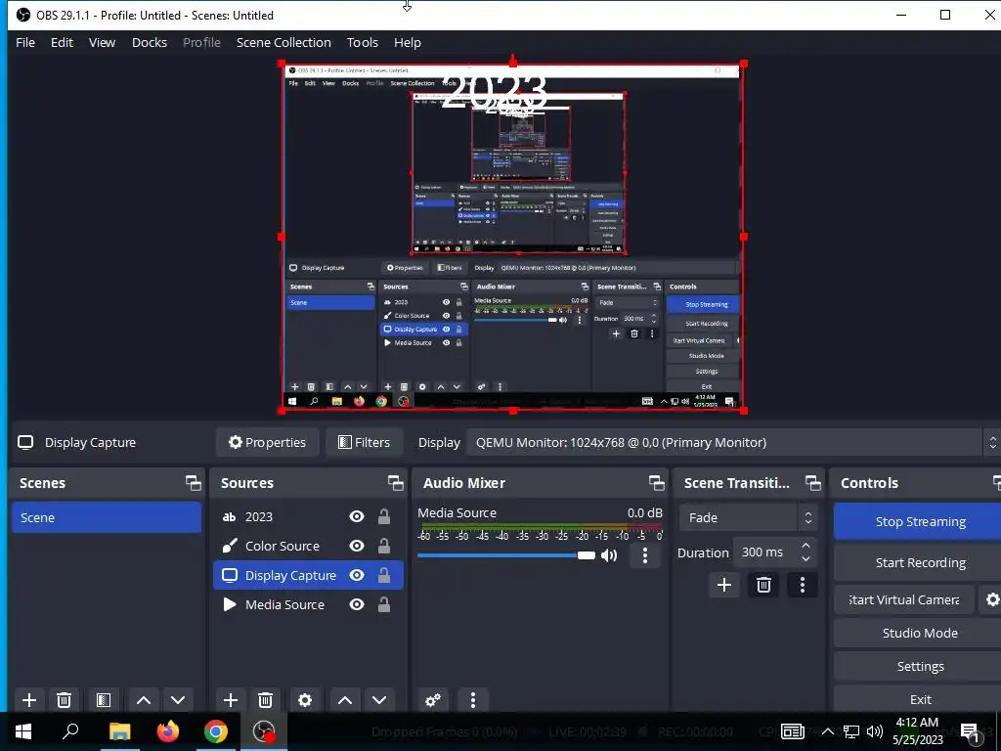Mute Media Source via speaker icon
Image resolution: width=1001 pixels, height=751 pixels.
[x=609, y=555]
